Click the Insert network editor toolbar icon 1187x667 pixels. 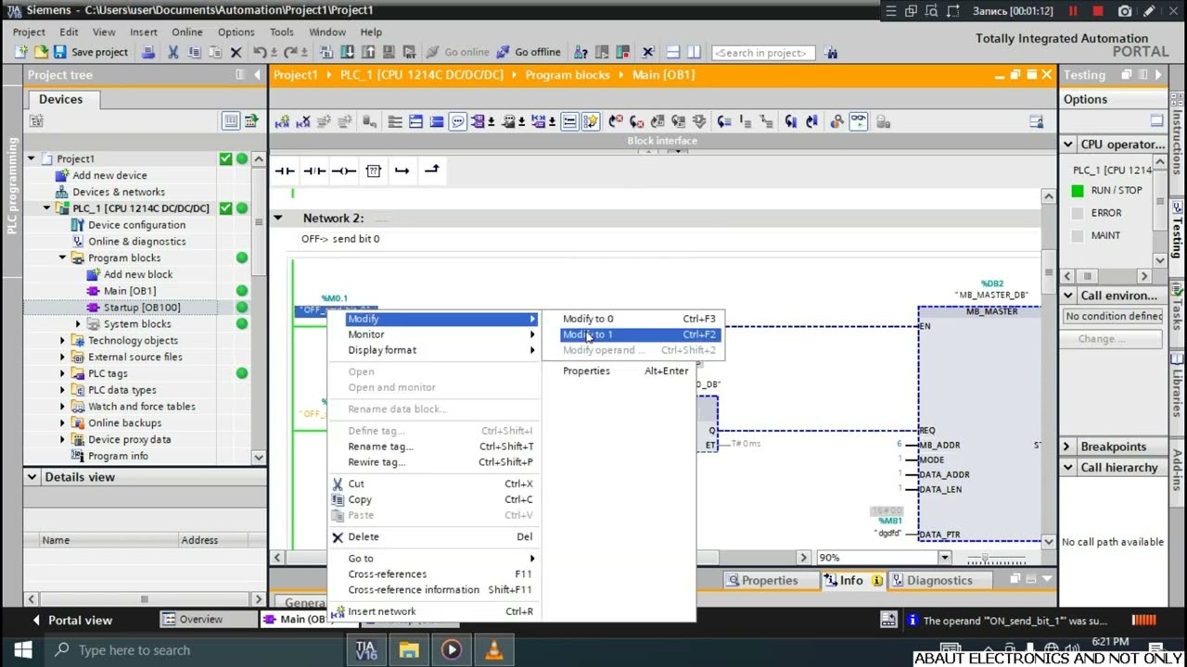click(x=282, y=121)
